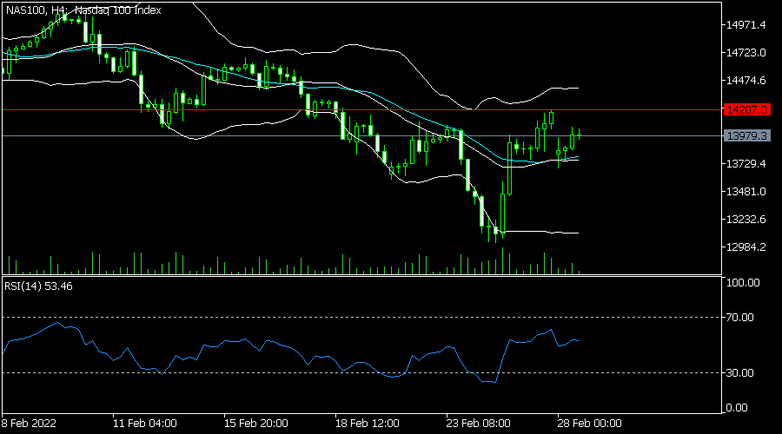The width and height of the screenshot is (782, 434).
Task: Click the 28 Feb 00:00 time label
Action: [589, 424]
